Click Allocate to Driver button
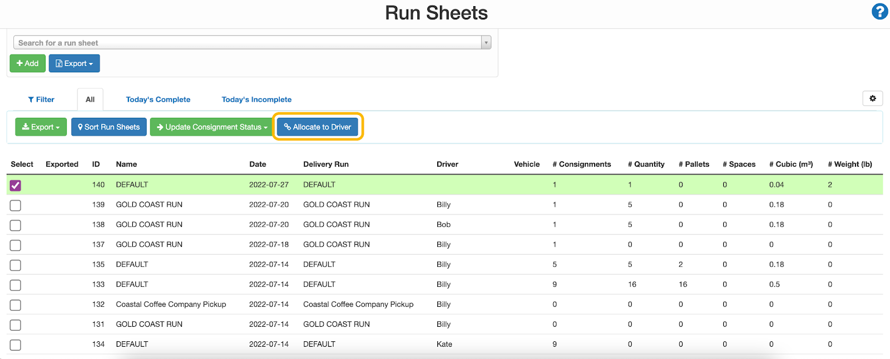The height and width of the screenshot is (359, 890). pos(318,127)
